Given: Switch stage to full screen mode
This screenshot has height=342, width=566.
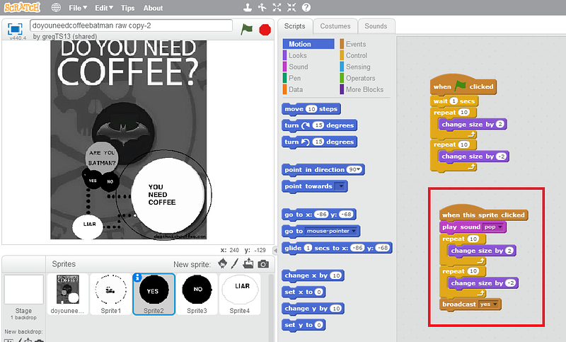Looking at the screenshot, I should click(15, 29).
